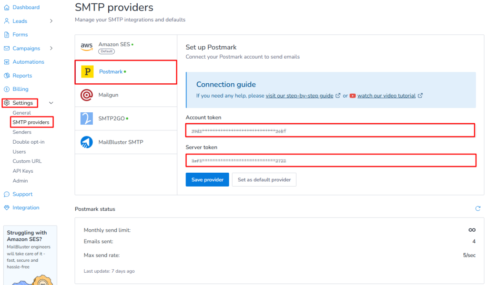The height and width of the screenshot is (285, 488).
Task: Click the 'Connection guide' heading
Action: click(x=226, y=85)
